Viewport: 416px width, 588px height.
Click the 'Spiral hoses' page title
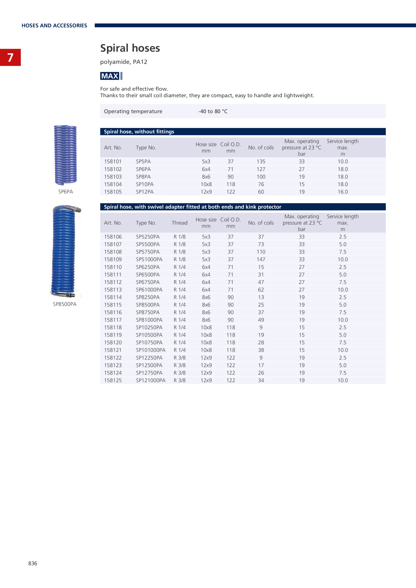point(130,48)
